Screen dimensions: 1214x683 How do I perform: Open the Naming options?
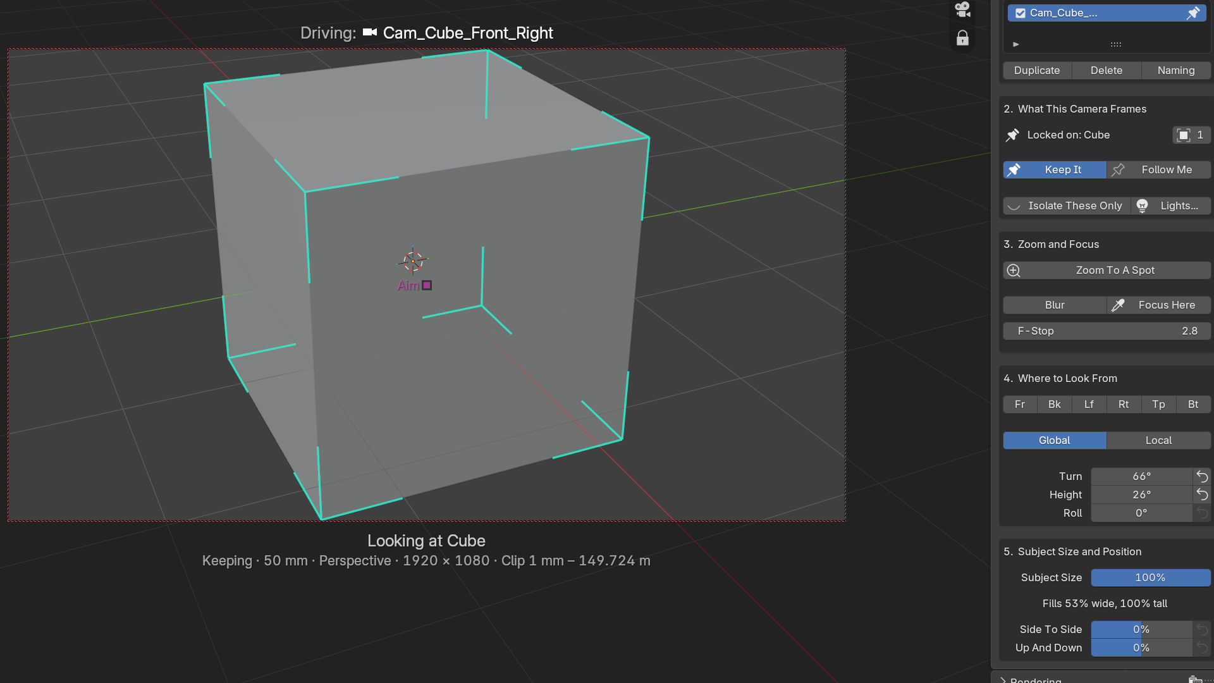pos(1176,70)
